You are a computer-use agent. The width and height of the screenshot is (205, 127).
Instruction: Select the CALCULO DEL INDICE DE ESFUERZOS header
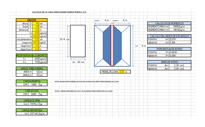169,36
